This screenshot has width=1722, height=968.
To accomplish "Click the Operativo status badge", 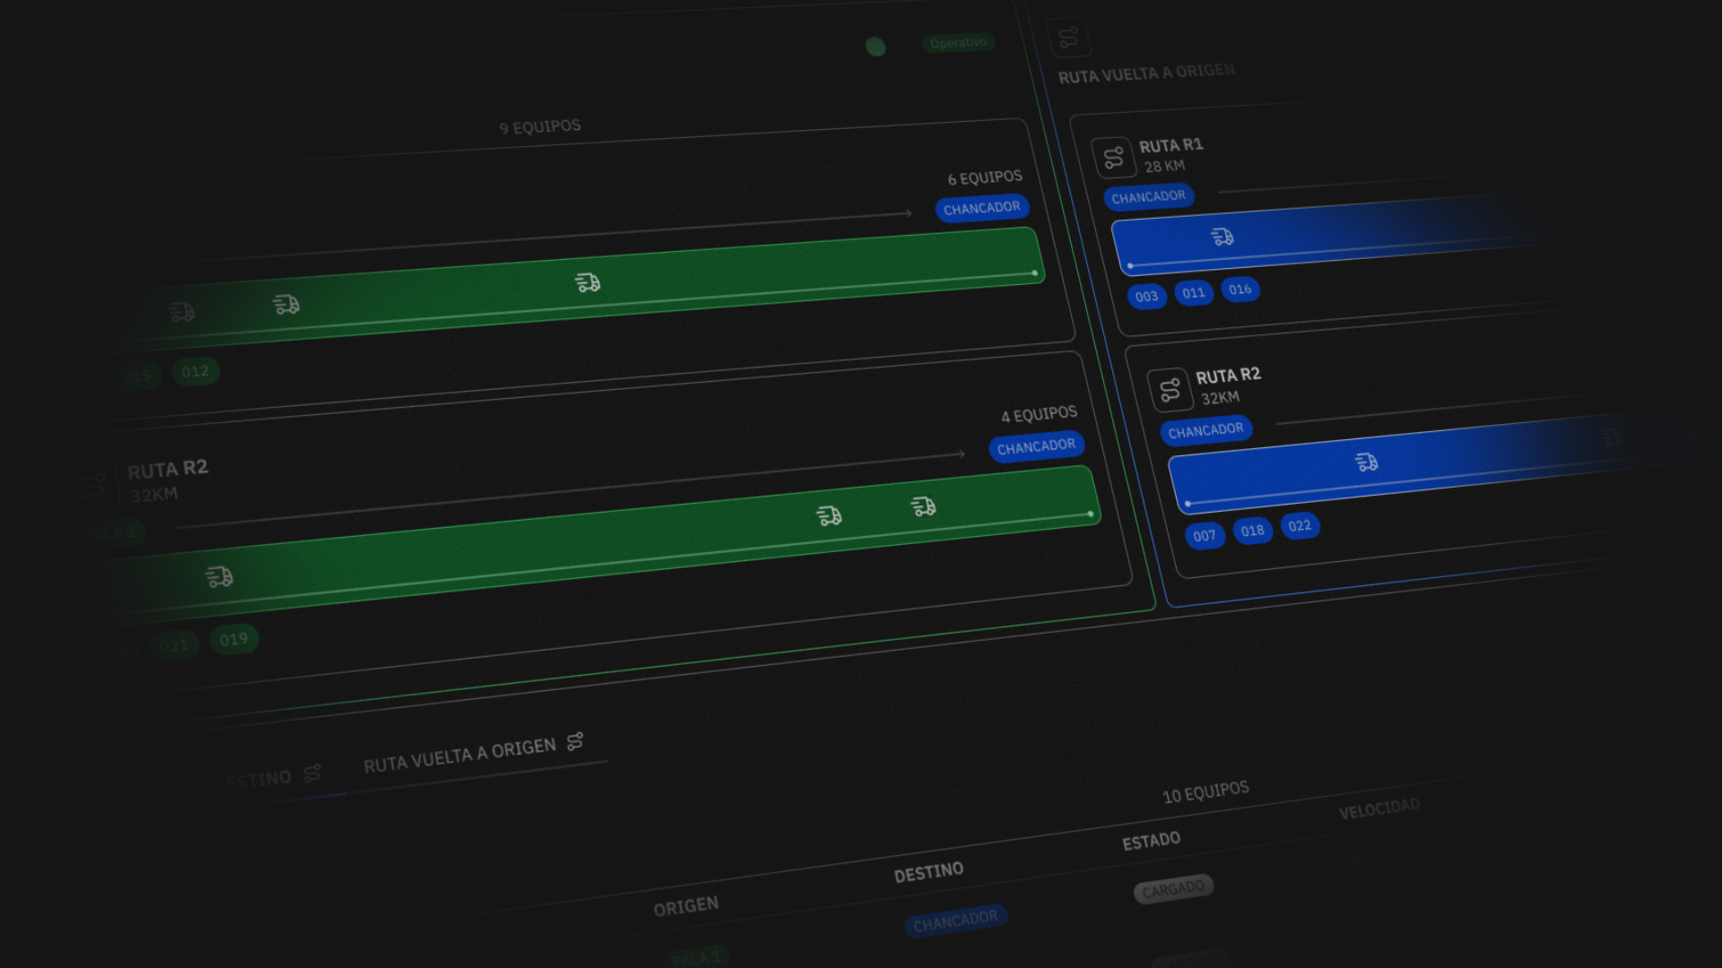I will 958,43.
